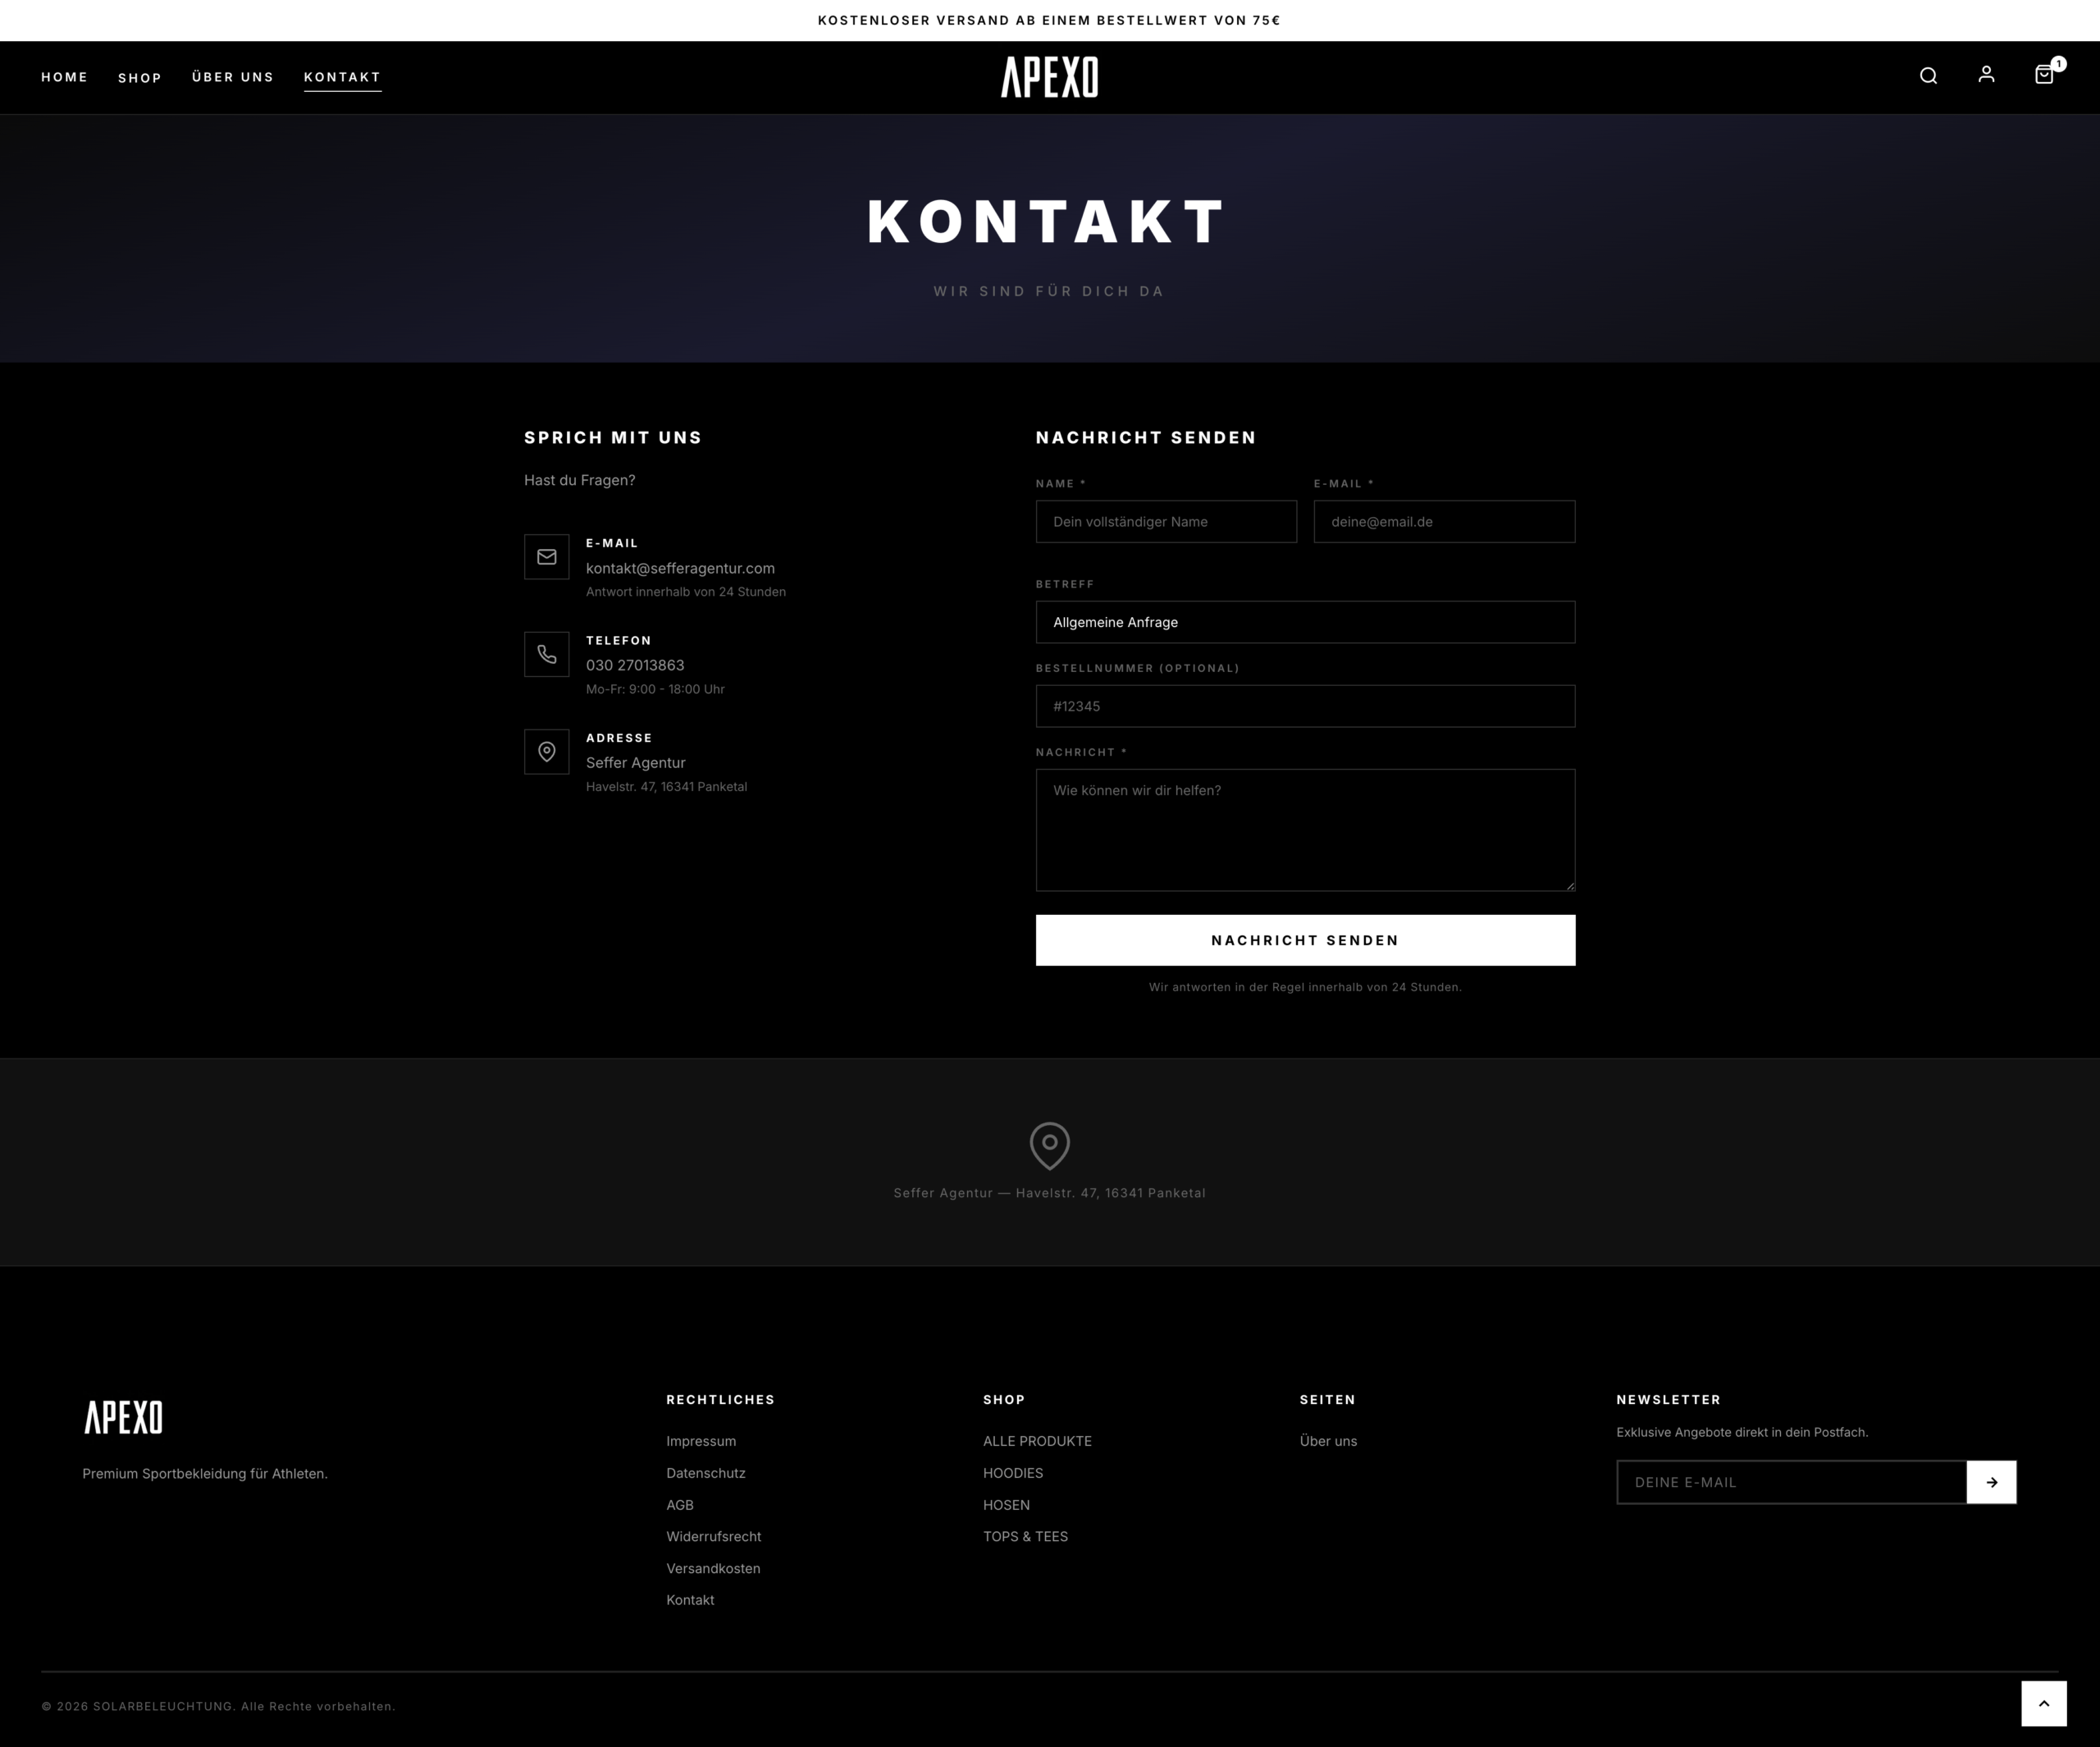Open HOODIES footer link
This screenshot has height=1747, width=2100.
click(1013, 1473)
